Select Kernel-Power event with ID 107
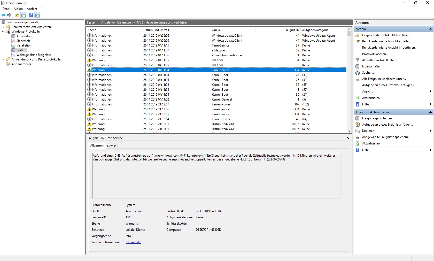This screenshot has width=434, height=261. tap(216, 104)
